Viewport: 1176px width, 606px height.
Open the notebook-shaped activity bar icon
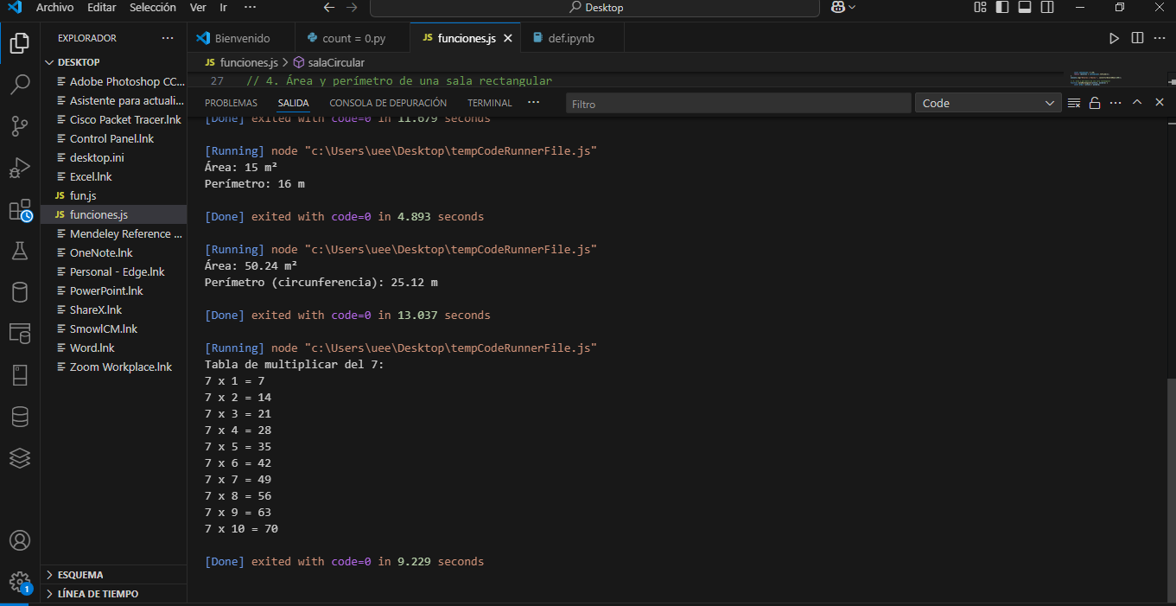click(x=19, y=375)
